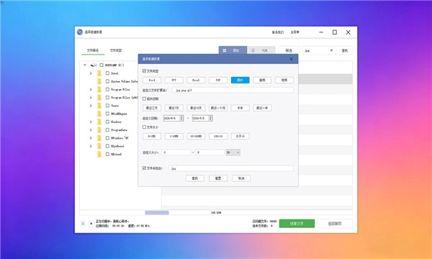Screen dimensions: 432x259
Task: Expand the Users folder tree node
Action: pos(91,106)
